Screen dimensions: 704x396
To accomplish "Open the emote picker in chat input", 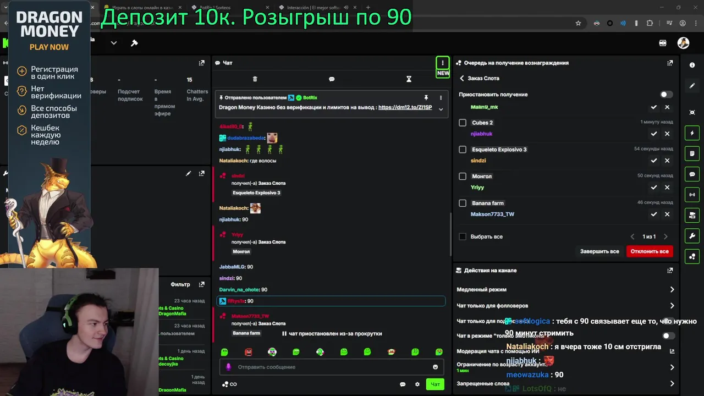I will pos(435,367).
